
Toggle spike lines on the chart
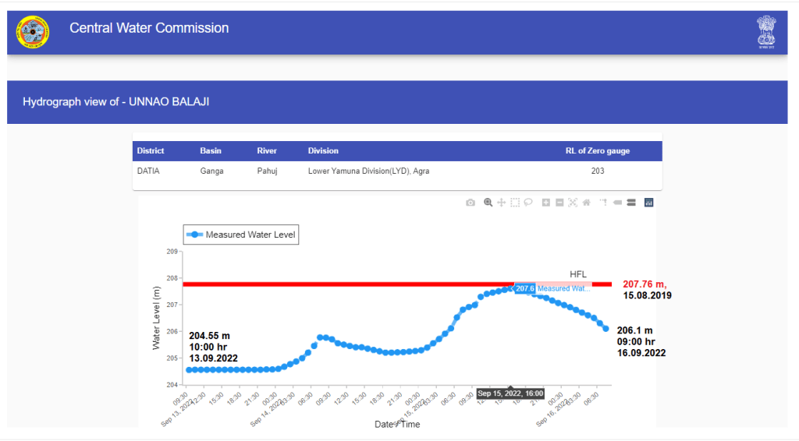[603, 203]
